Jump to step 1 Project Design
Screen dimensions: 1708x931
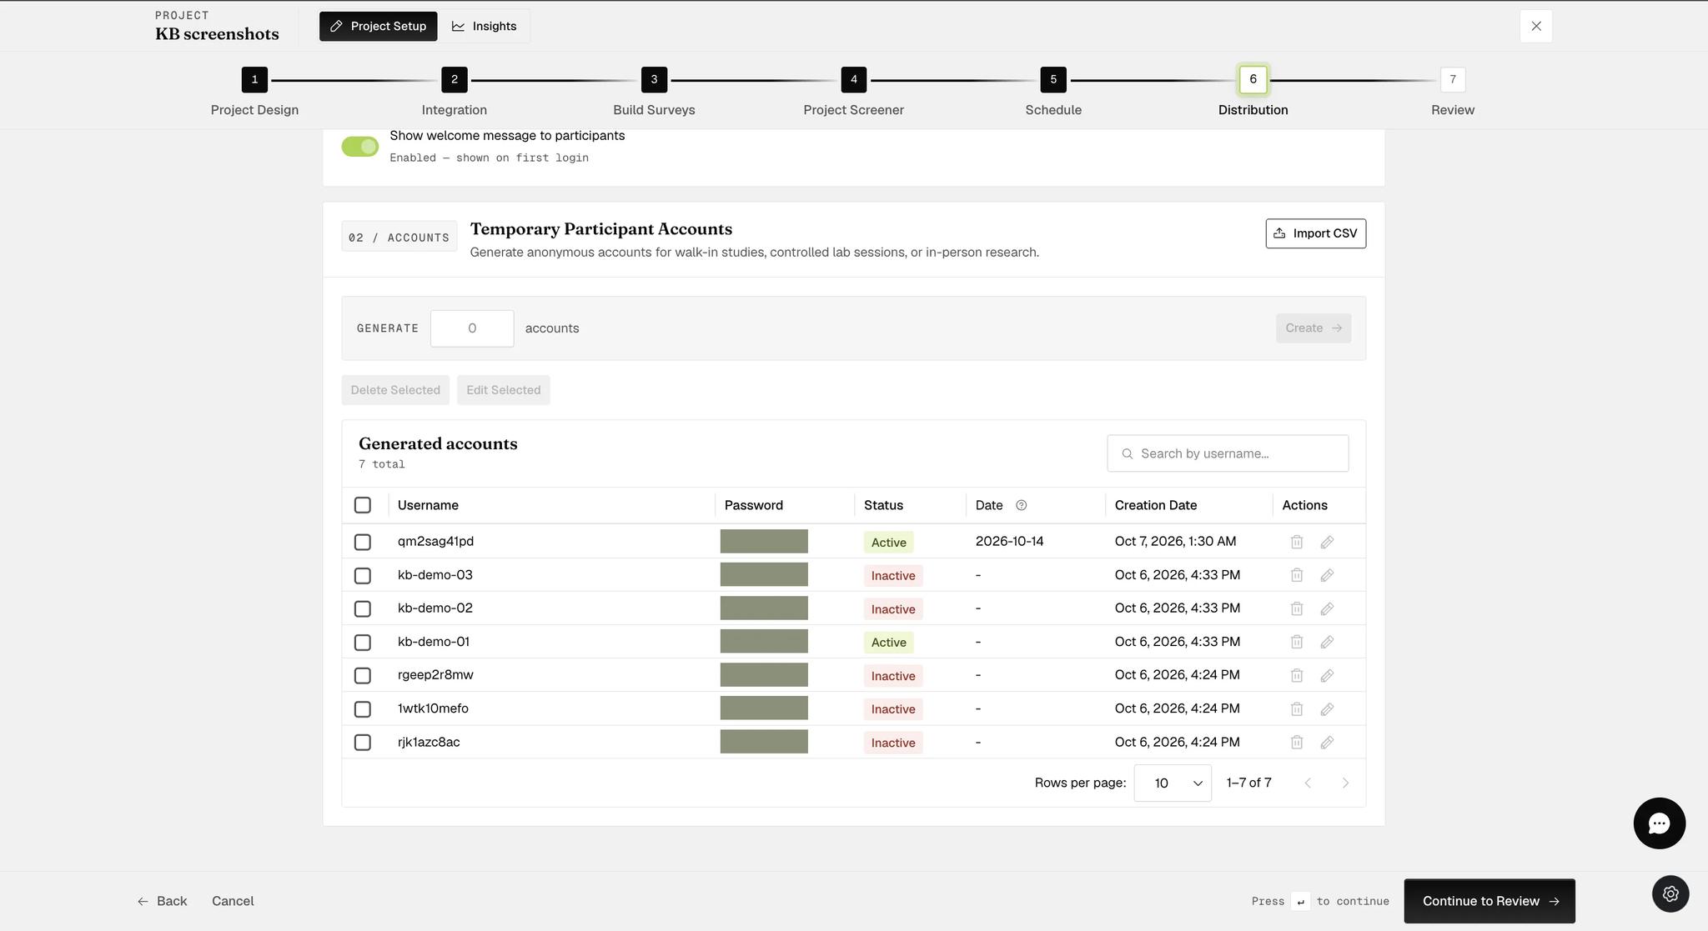(254, 80)
